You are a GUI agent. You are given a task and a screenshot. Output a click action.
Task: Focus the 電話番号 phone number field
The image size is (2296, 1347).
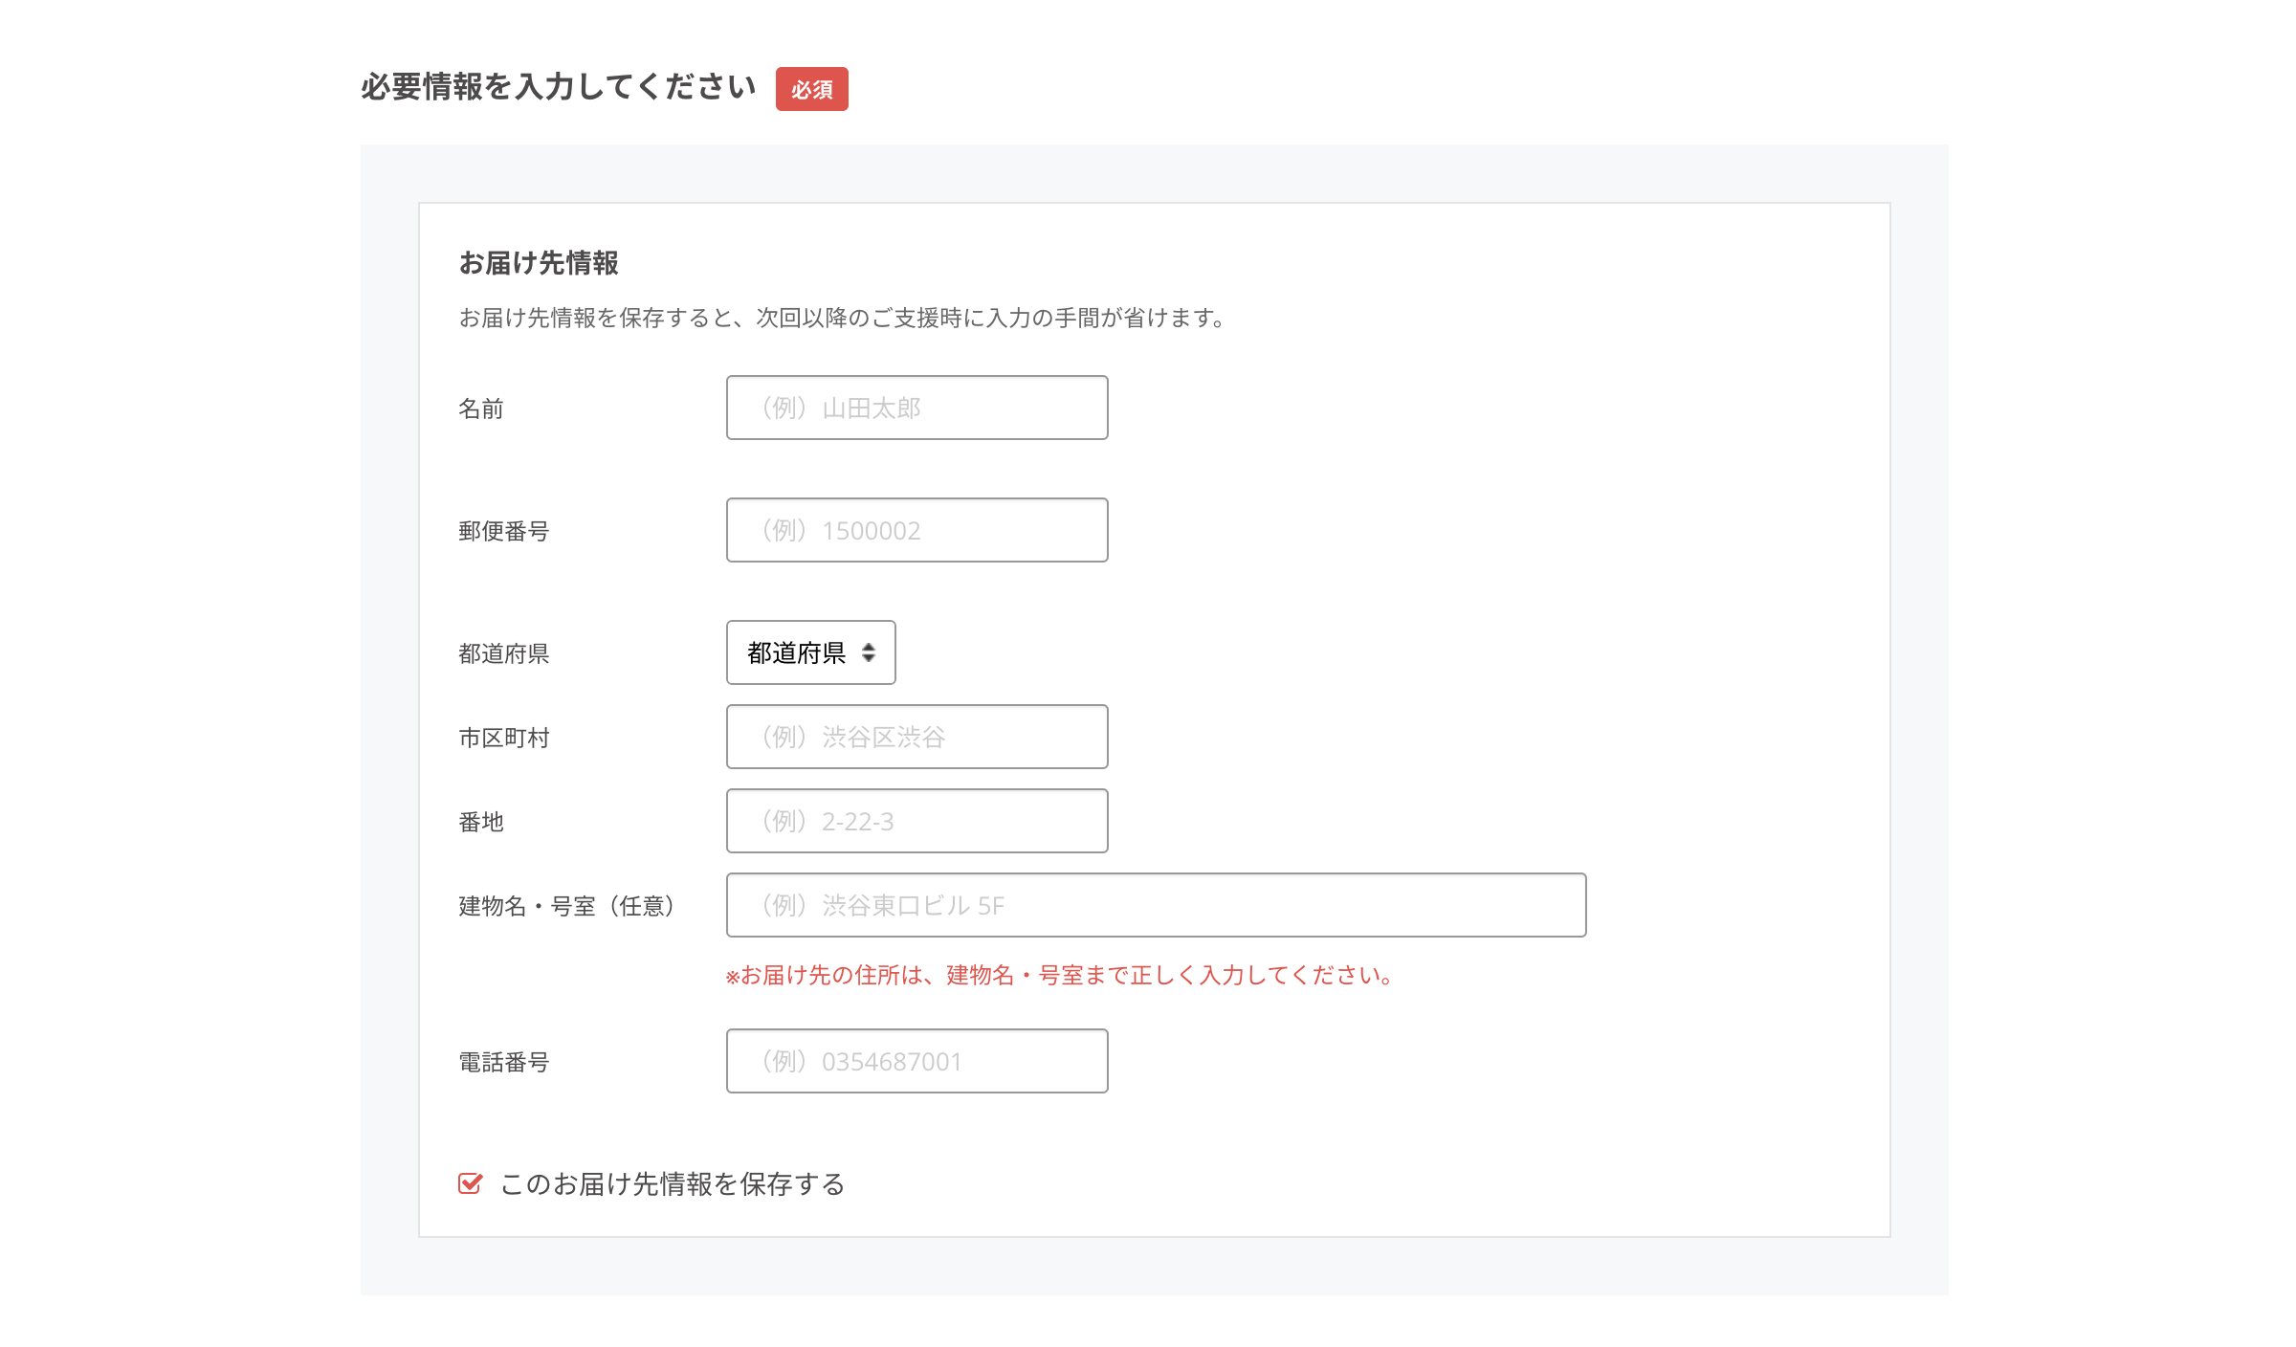point(916,1061)
